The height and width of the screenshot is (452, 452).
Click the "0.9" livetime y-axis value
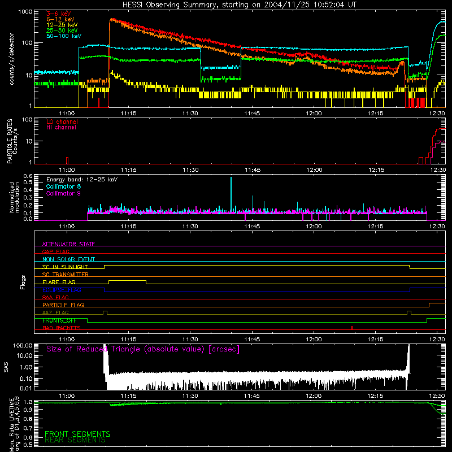[28, 409]
